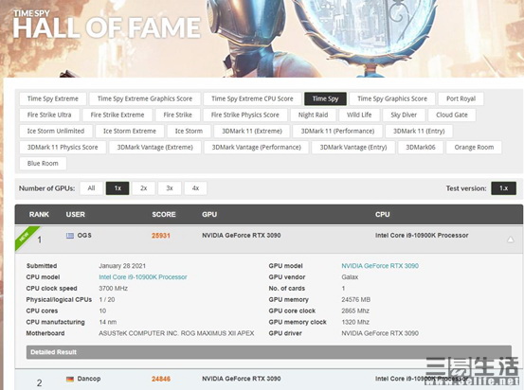Select the active Time Spy tab
The height and width of the screenshot is (390, 524).
coord(325,98)
